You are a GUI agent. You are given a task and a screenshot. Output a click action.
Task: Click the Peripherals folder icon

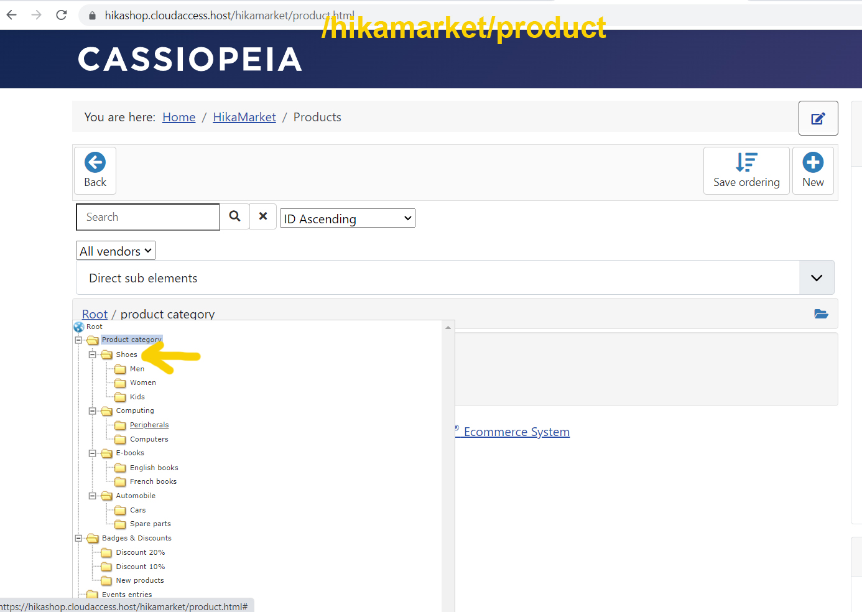click(x=121, y=425)
